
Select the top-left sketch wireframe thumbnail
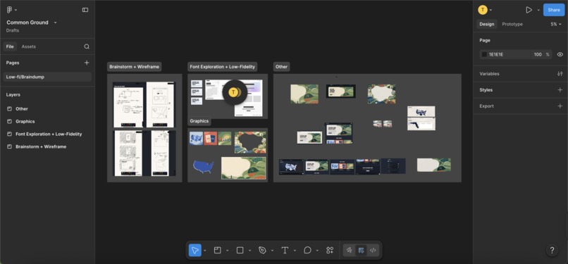point(128,105)
